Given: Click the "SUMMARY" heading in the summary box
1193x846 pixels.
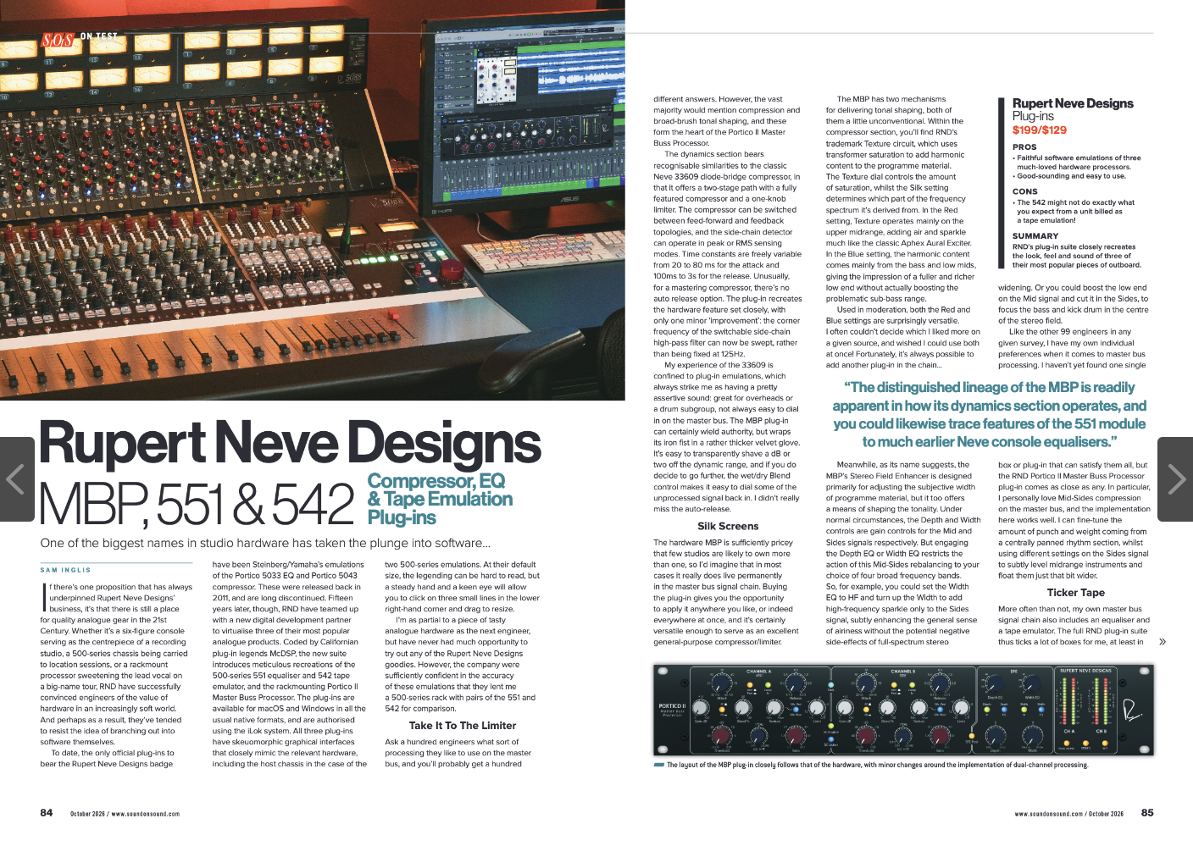Looking at the screenshot, I should (x=1035, y=236).
